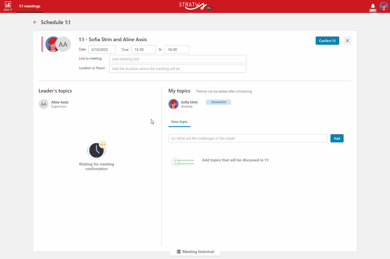Select the 1:1 meetings tab
This screenshot has height=259, width=390.
coord(30,6)
